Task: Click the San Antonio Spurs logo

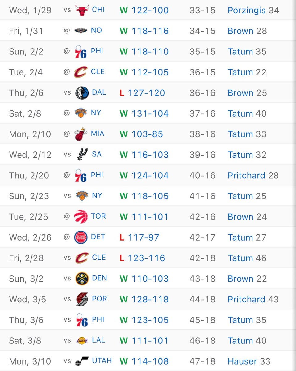Action: click(82, 155)
